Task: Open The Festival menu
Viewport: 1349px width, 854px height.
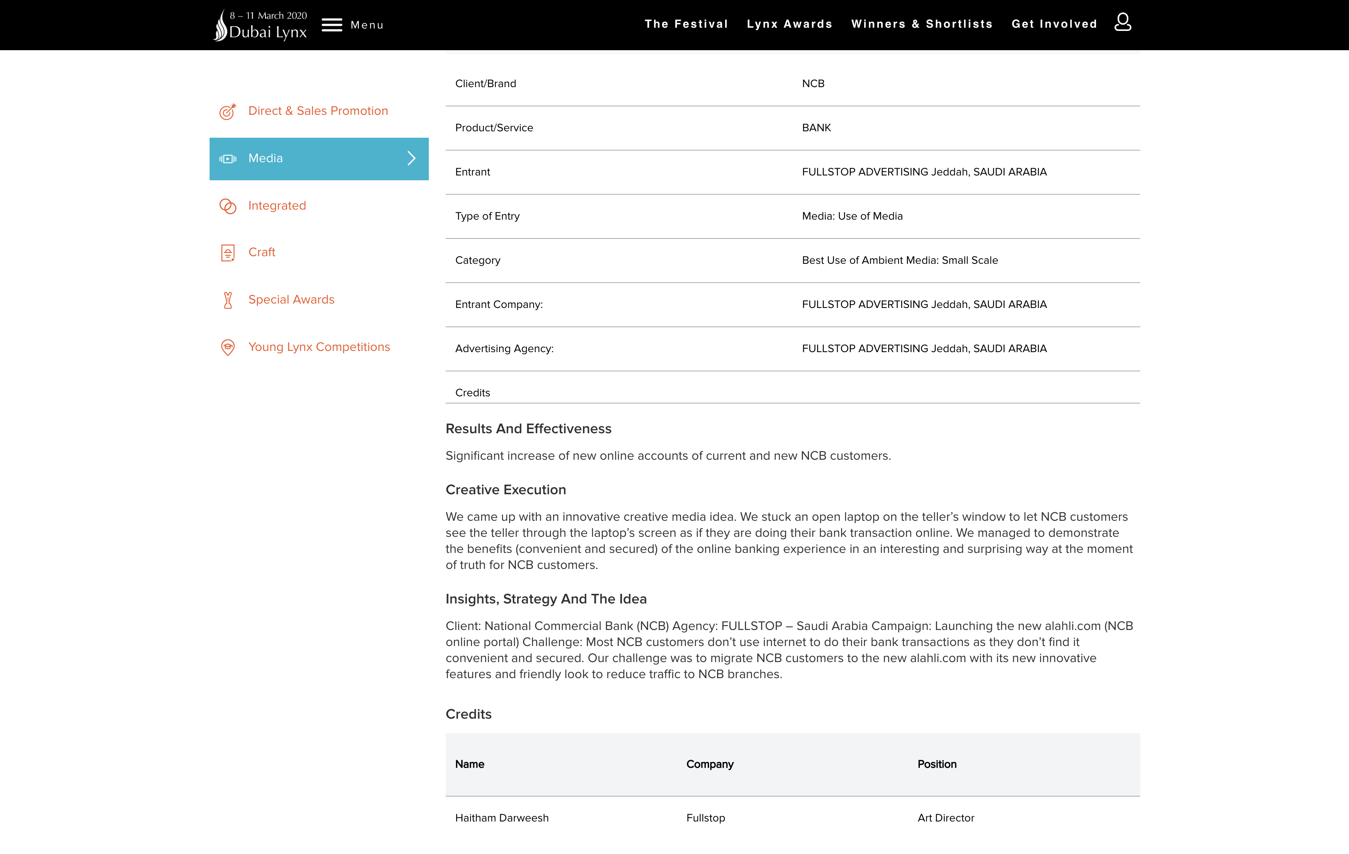Action: 686,24
